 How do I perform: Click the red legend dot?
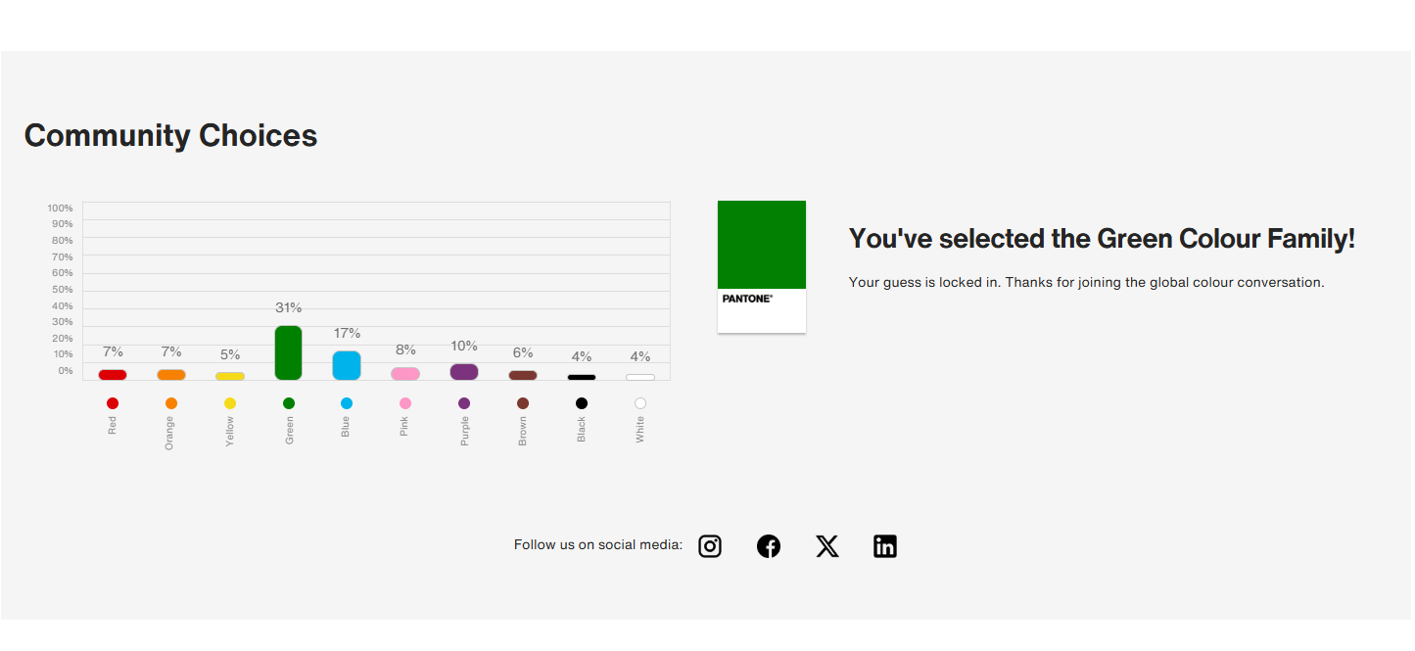(113, 403)
